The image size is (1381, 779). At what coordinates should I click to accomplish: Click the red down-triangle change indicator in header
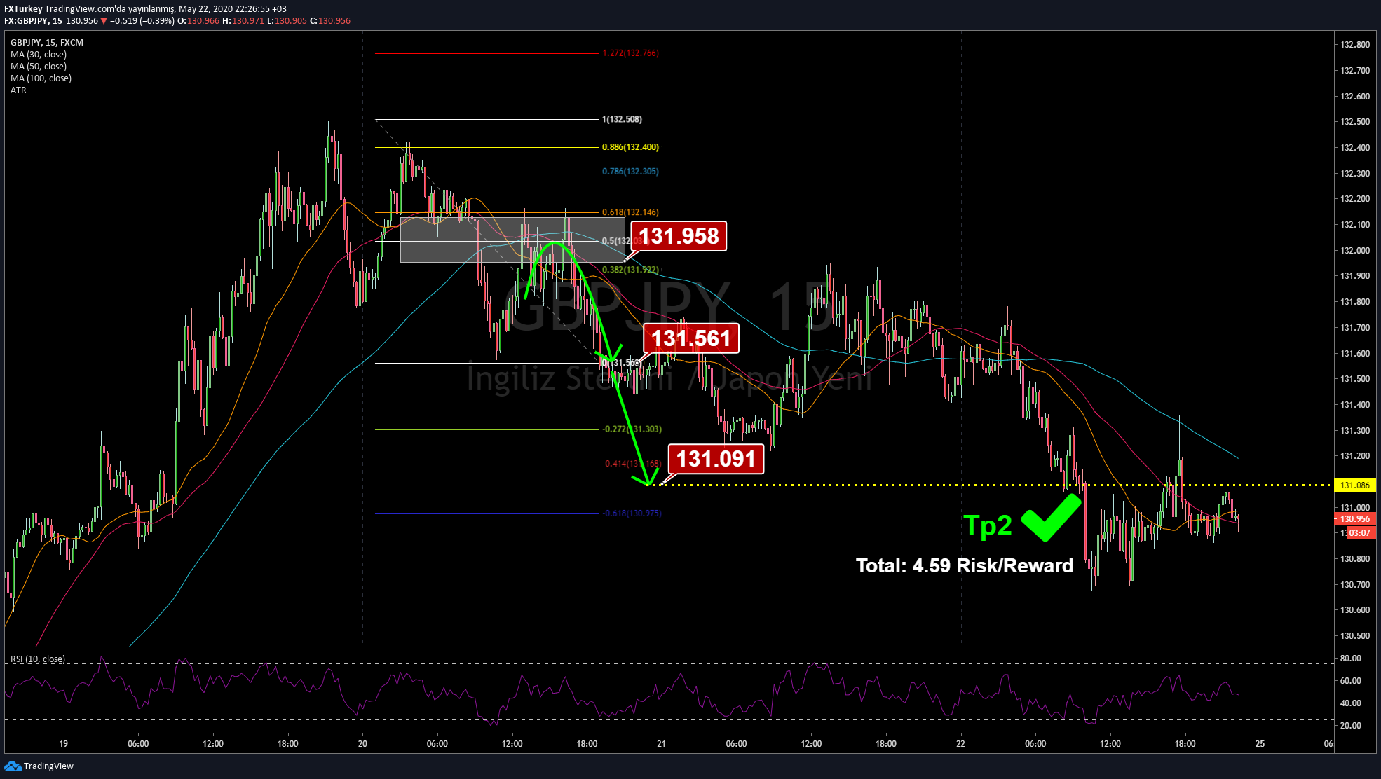tap(104, 21)
